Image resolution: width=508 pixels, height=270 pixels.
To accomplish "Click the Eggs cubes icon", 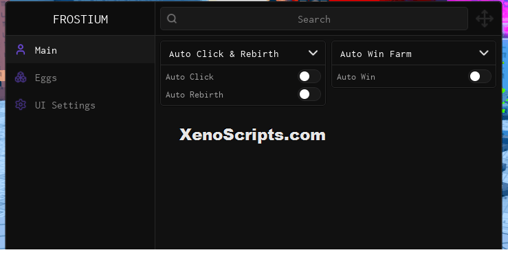I will pos(21,78).
